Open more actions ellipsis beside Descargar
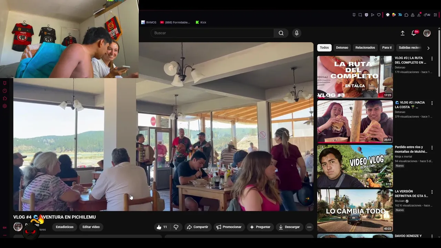This screenshot has width=441, height=248. pos(309,227)
